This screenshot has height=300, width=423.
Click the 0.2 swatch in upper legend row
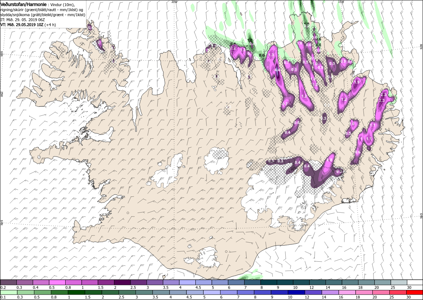pyautogui.click(x=8, y=282)
